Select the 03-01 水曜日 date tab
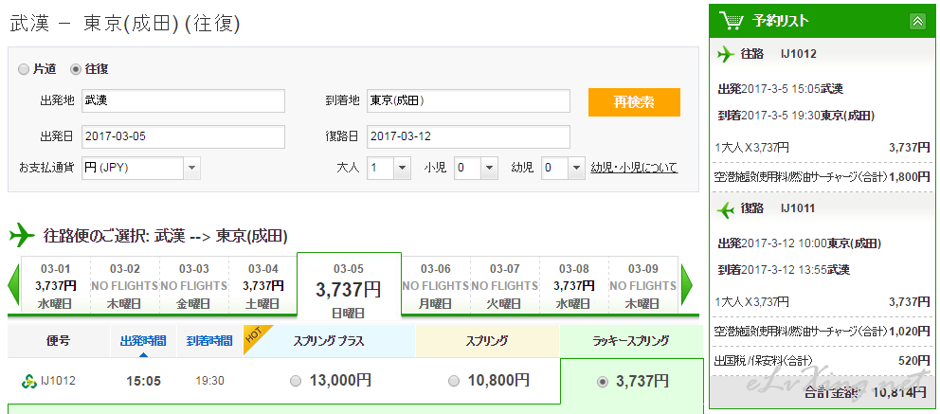 coord(56,286)
